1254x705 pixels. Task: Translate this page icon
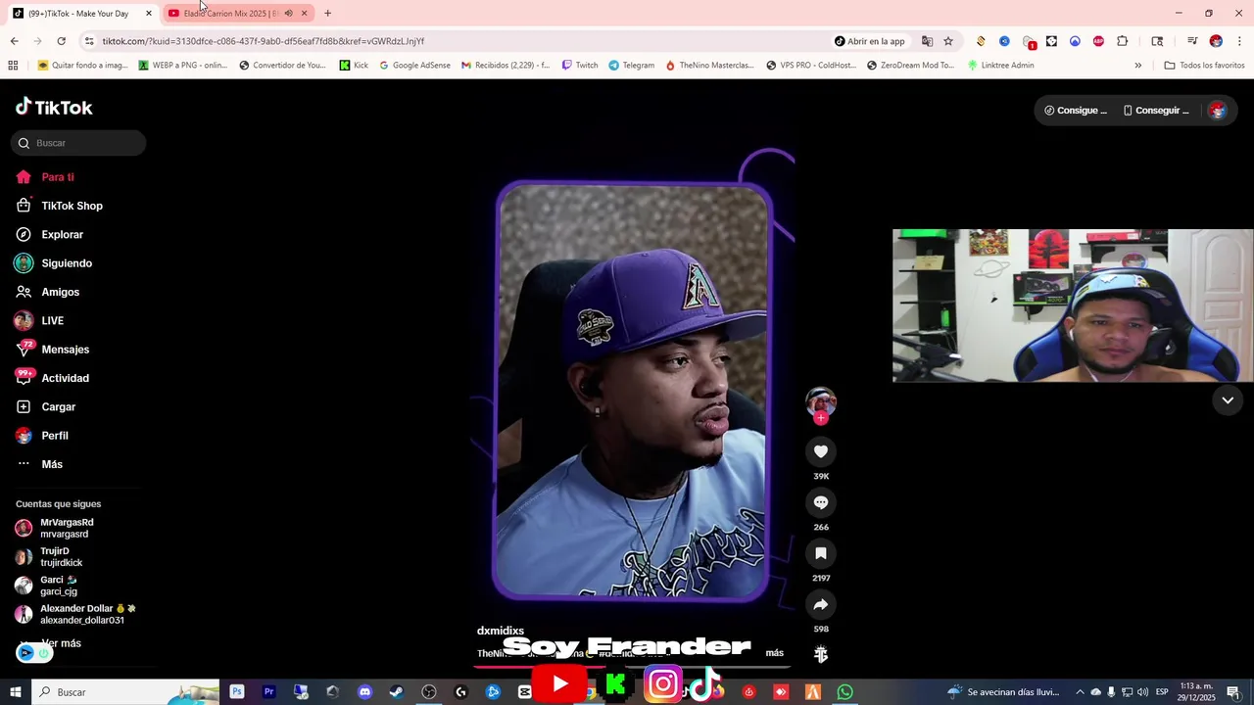point(927,41)
